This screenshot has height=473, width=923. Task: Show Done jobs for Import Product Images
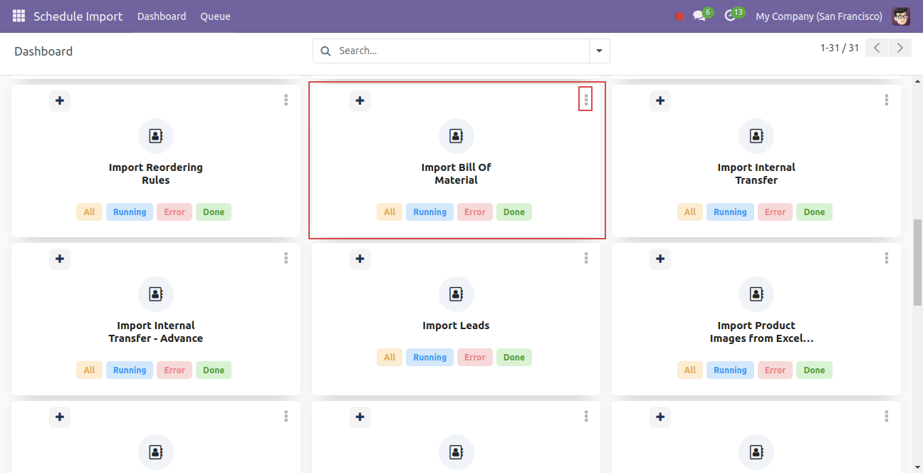pos(815,370)
